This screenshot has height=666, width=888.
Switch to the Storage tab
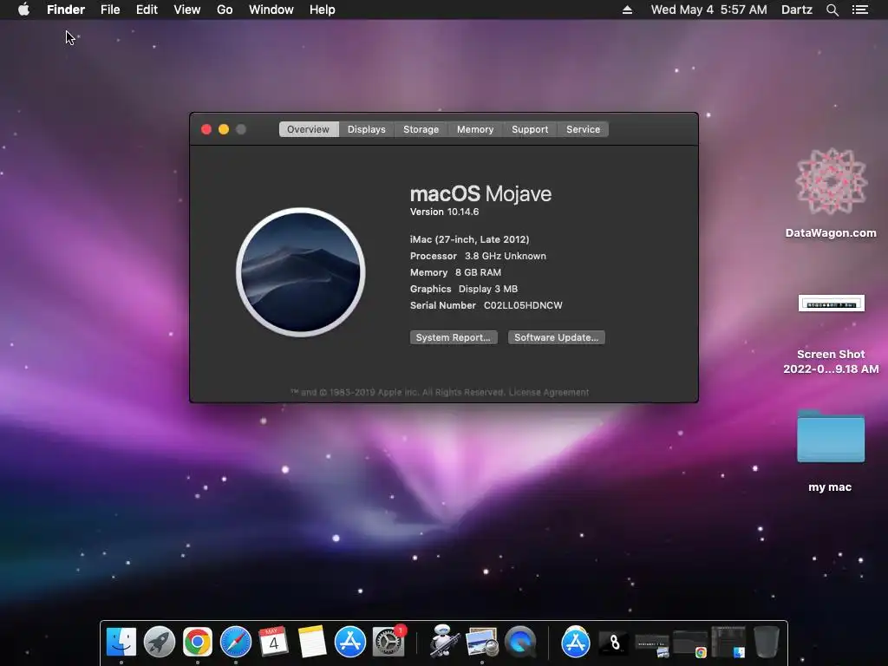(421, 129)
